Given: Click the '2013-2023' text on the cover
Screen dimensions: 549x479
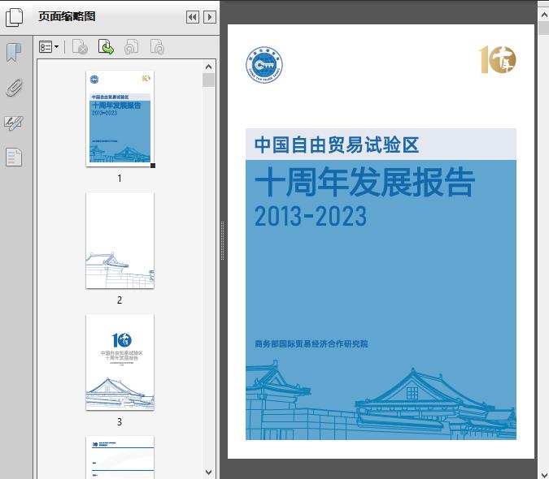Looking at the screenshot, I should click(310, 216).
